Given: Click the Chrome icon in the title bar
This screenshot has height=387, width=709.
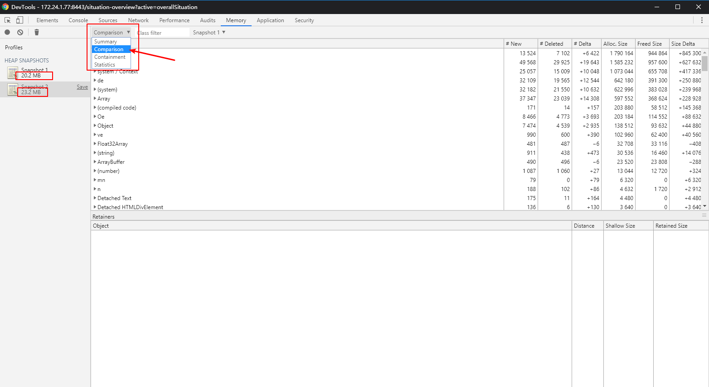Looking at the screenshot, I should (x=5, y=7).
